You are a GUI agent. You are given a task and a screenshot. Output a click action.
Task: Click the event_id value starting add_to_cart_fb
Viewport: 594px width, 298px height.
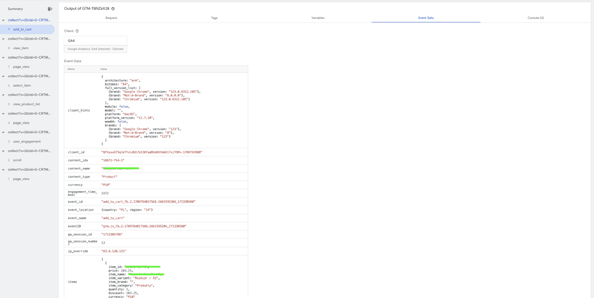tap(148, 202)
